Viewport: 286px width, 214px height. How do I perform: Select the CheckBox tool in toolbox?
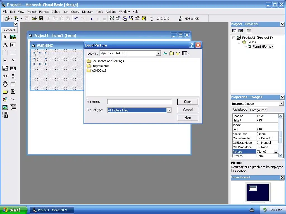[x=5, y=60]
